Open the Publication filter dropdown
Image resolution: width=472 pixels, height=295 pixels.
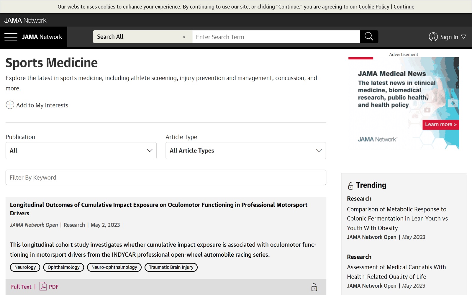81,151
